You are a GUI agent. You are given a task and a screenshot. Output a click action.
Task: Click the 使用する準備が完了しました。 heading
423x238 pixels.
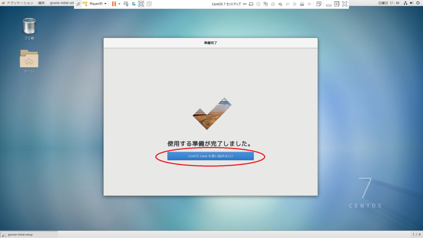209,144
